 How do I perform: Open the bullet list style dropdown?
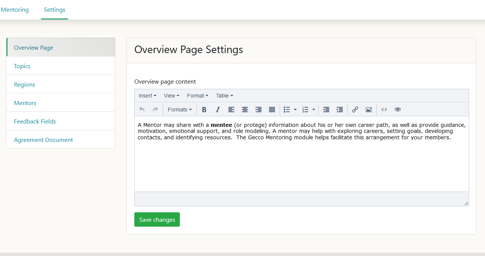[295, 110]
